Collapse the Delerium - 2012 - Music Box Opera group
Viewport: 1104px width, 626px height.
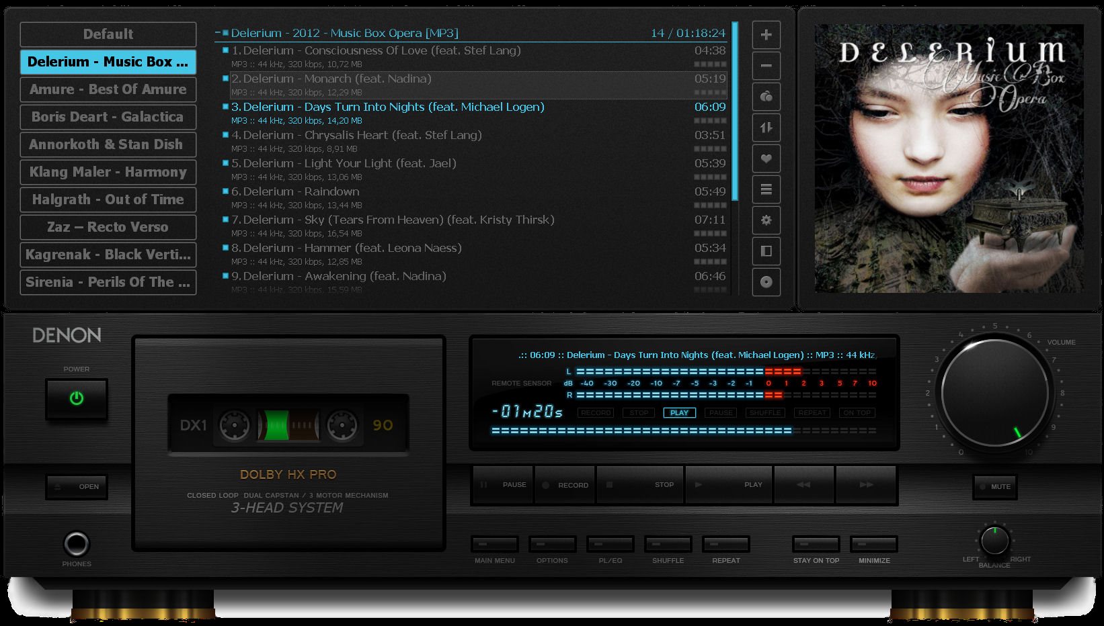tap(218, 33)
